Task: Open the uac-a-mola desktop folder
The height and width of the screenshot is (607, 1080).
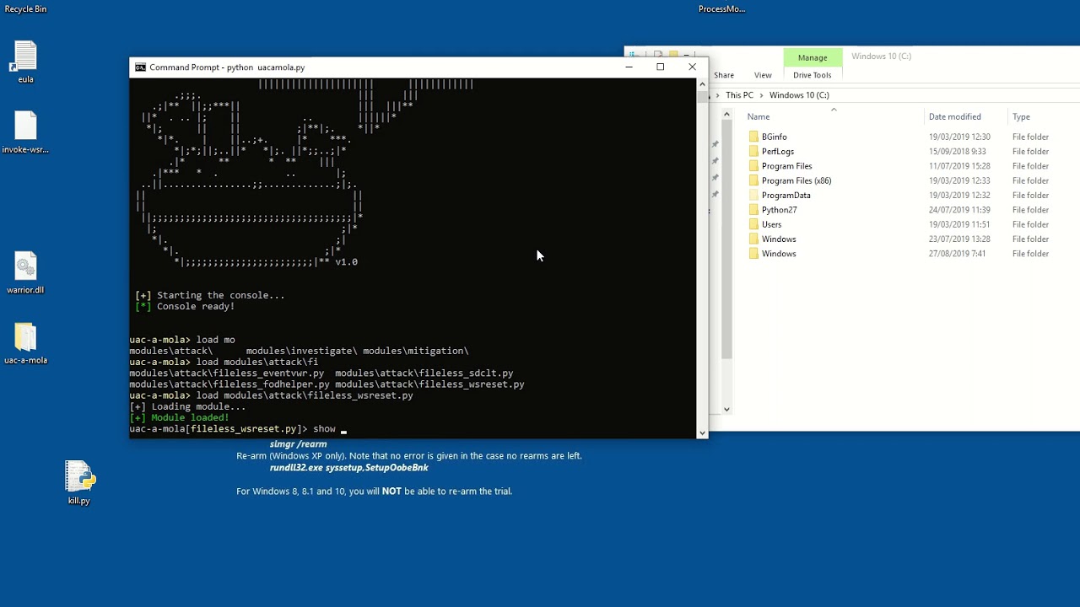Action: click(x=25, y=343)
